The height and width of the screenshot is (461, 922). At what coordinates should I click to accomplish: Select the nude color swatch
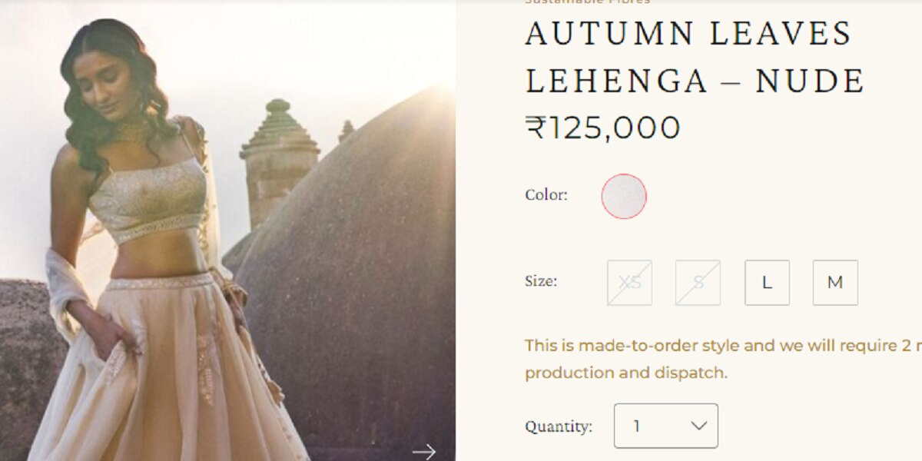coord(624,196)
